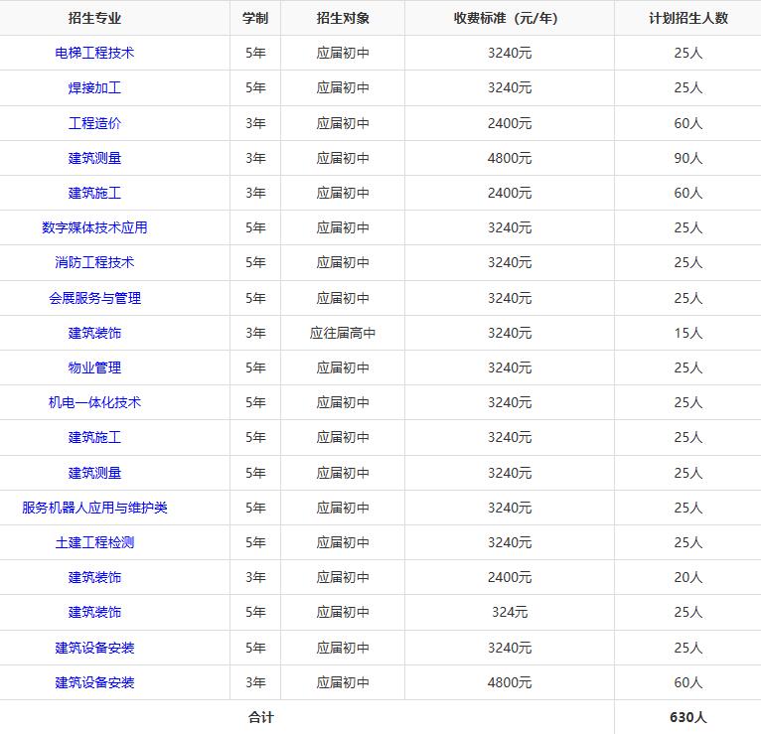Open 建筑测量 link in the 90人 row
Screen dimensions: 761x734
tap(94, 158)
